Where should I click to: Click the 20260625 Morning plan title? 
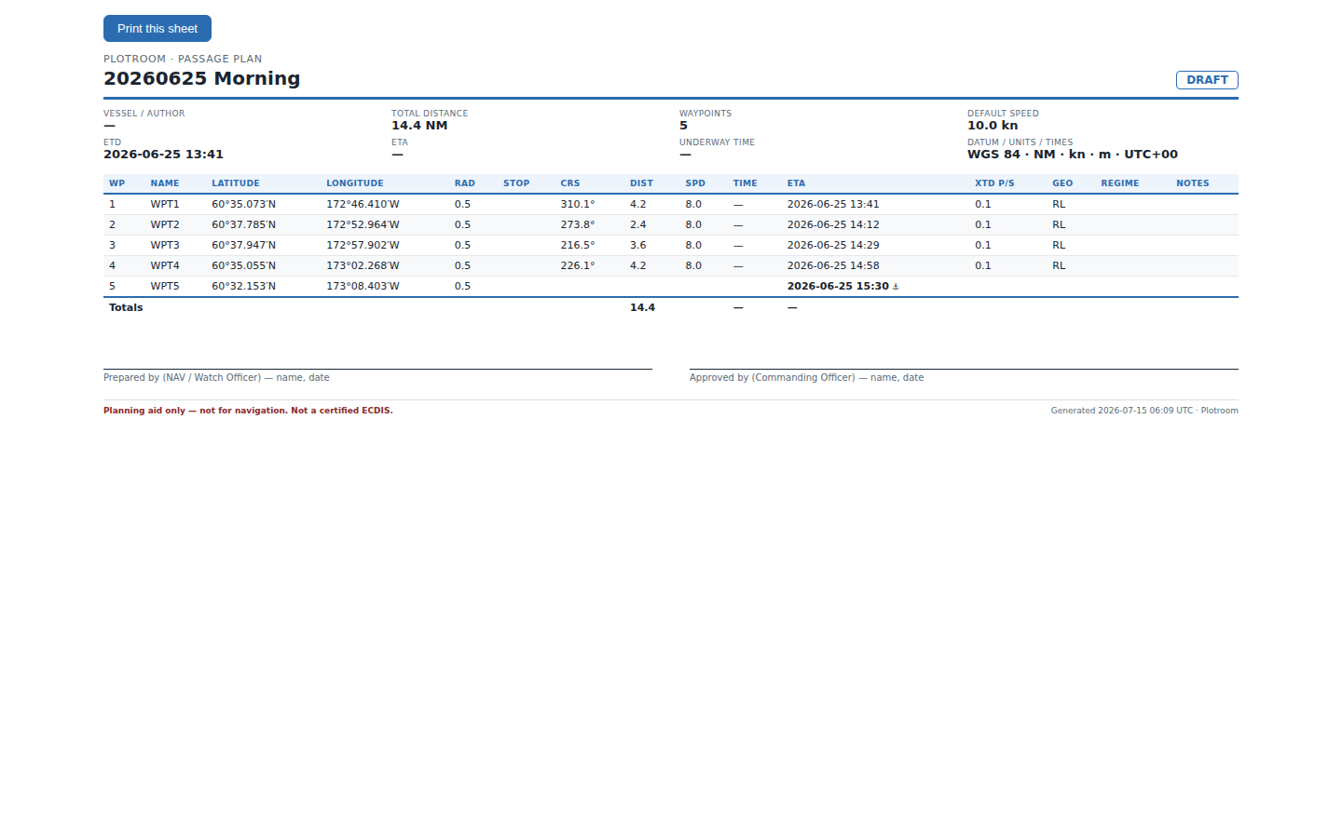click(202, 78)
